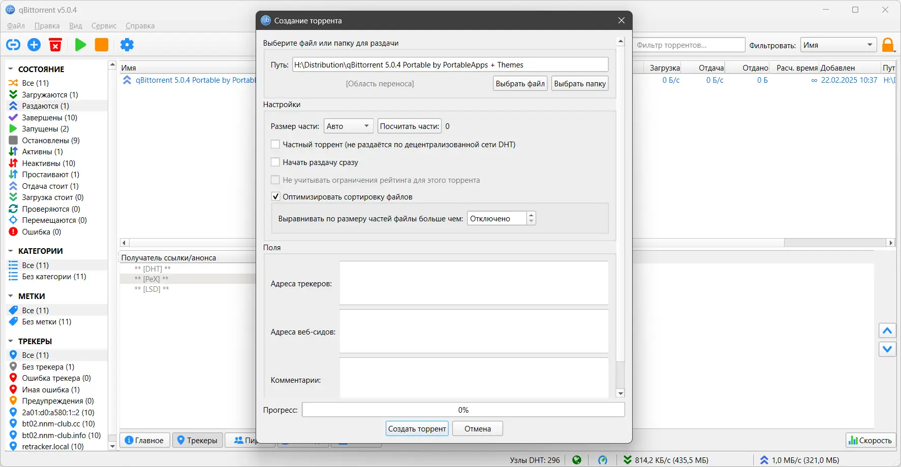This screenshot has height=467, width=901.
Task: Click the add torrent link icon in toolbar
Action: 13,45
